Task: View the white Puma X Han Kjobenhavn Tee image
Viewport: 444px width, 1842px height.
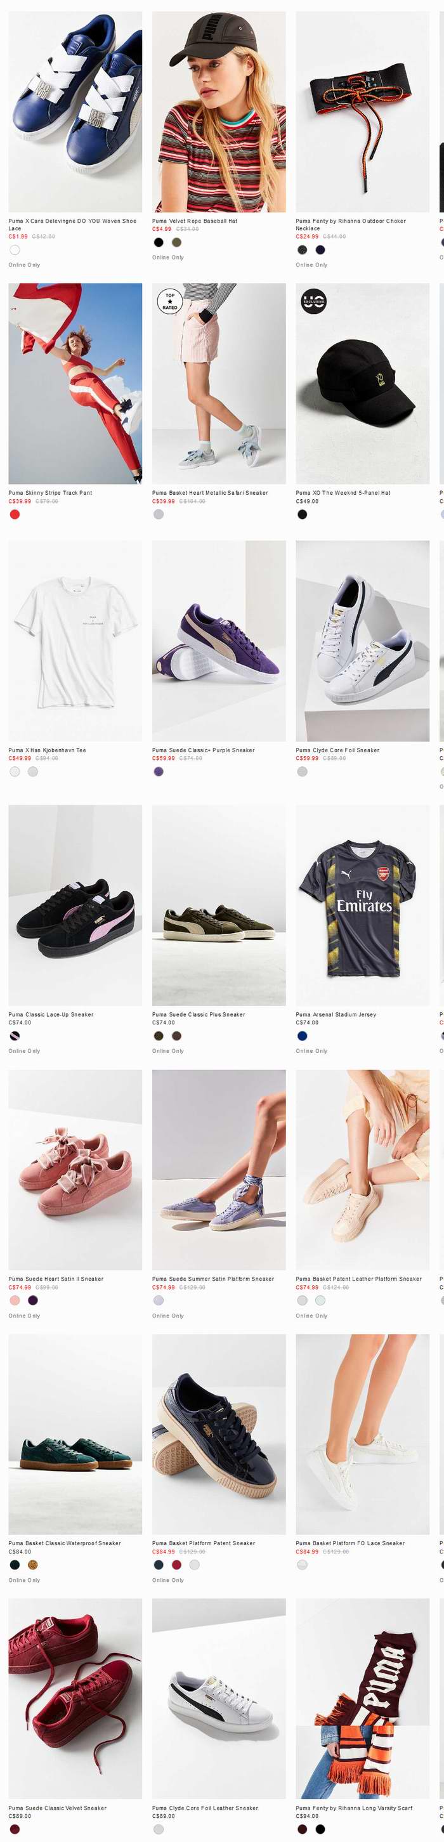Action: coord(75,641)
